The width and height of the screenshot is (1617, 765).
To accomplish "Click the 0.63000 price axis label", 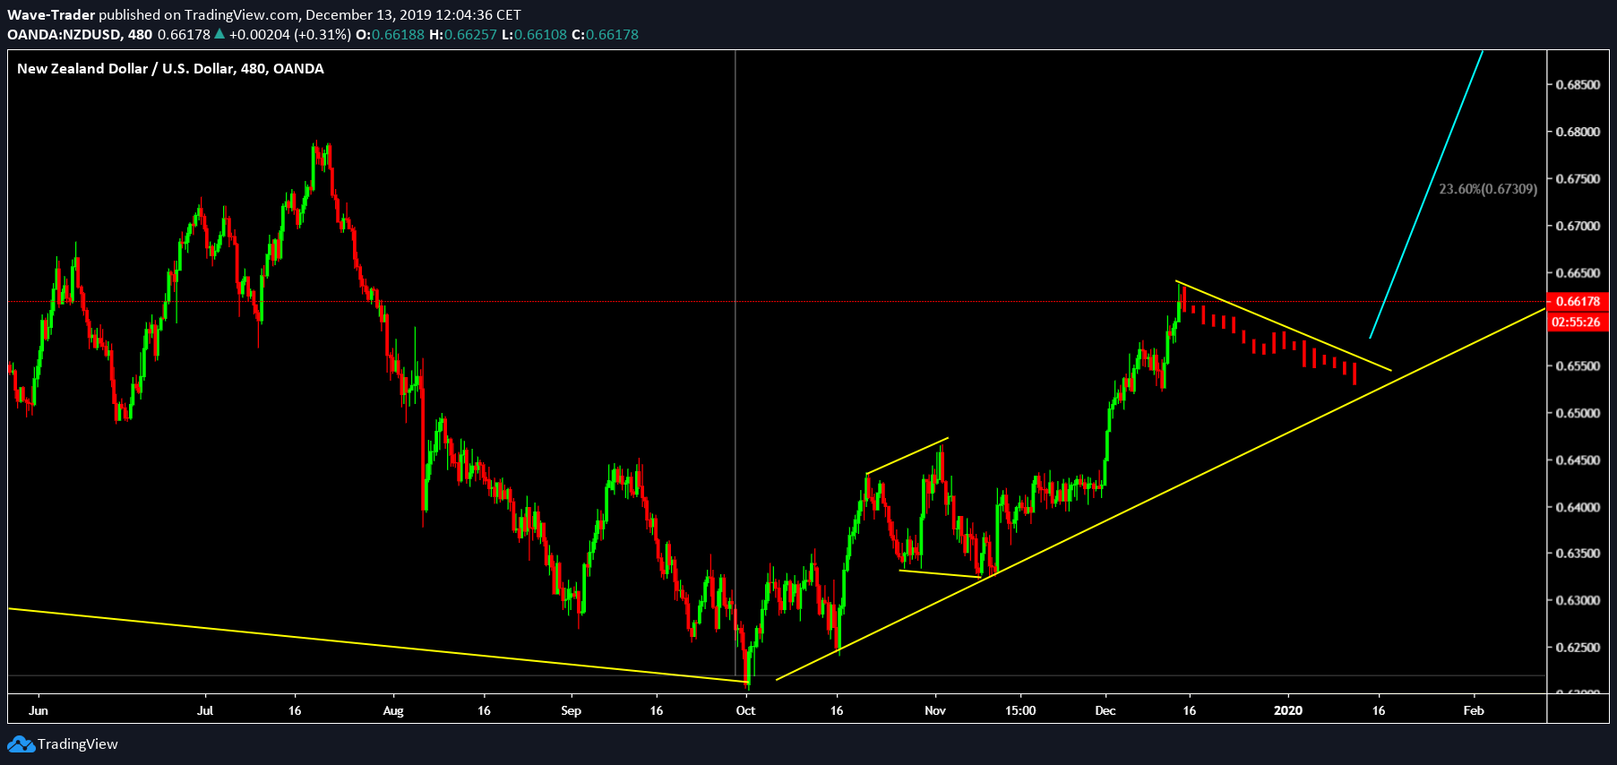I will coord(1578,600).
